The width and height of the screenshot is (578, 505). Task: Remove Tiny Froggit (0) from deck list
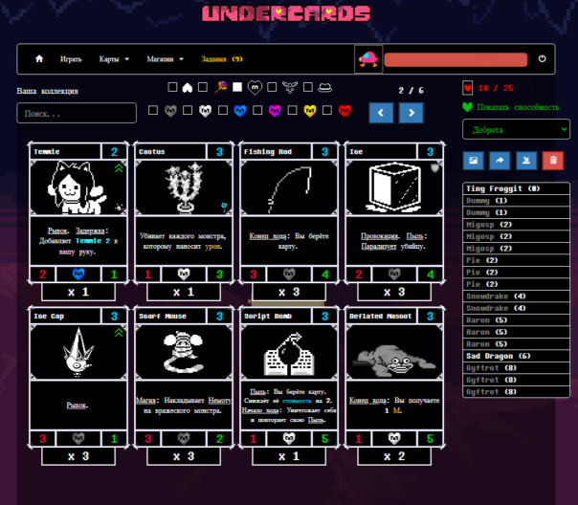[516, 188]
